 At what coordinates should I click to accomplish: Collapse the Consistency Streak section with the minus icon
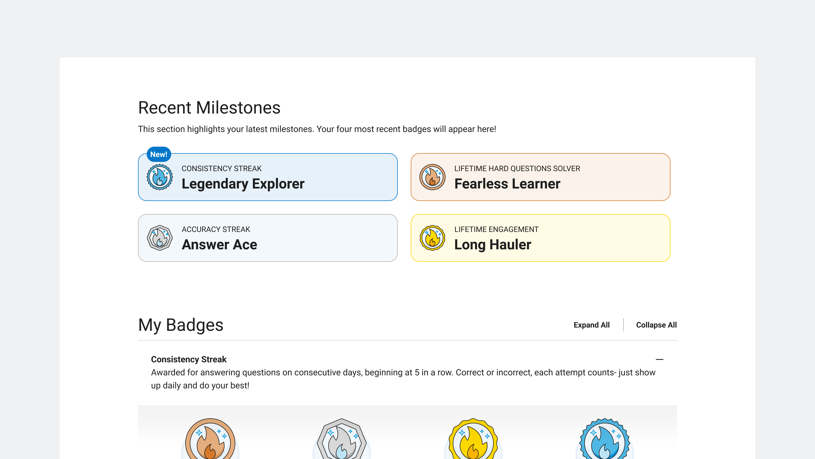(x=659, y=359)
